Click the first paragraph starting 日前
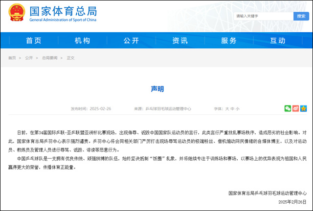 (x=157, y=141)
